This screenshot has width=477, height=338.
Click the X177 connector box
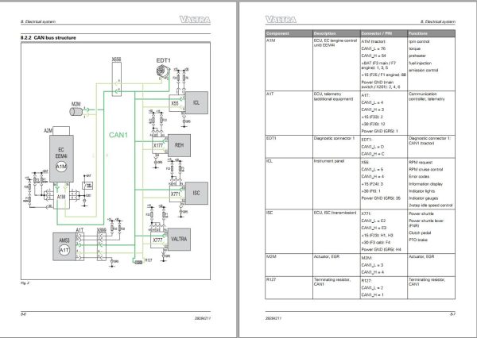click(160, 145)
